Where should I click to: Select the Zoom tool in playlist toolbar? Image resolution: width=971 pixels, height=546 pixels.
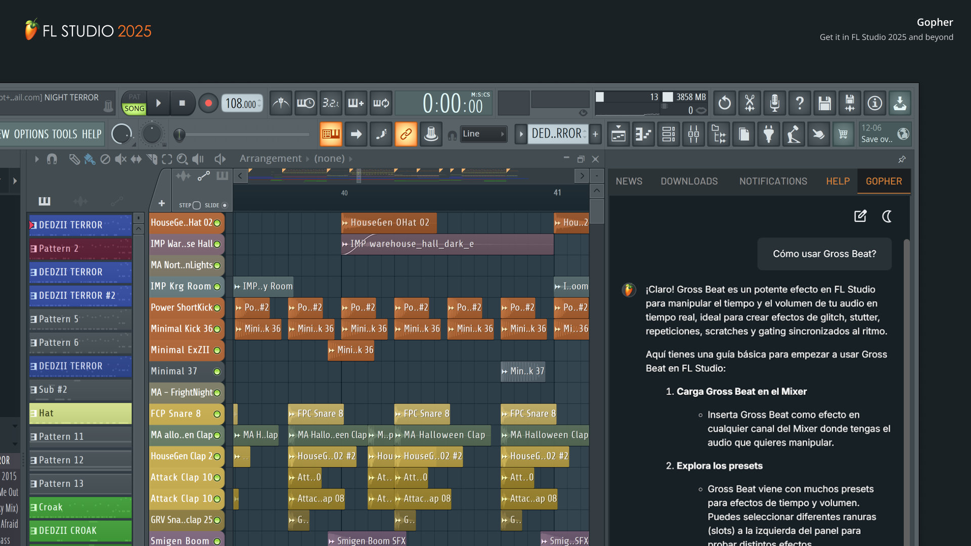coord(182,159)
